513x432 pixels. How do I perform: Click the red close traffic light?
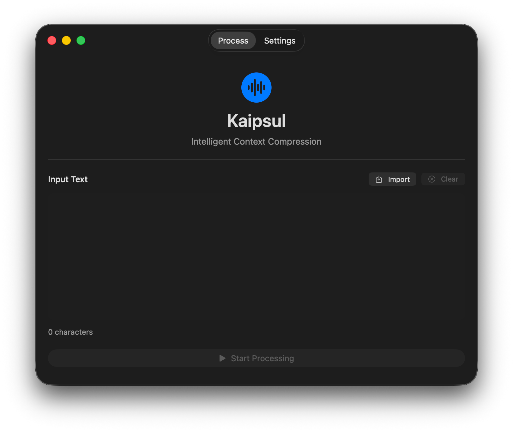[x=52, y=40]
